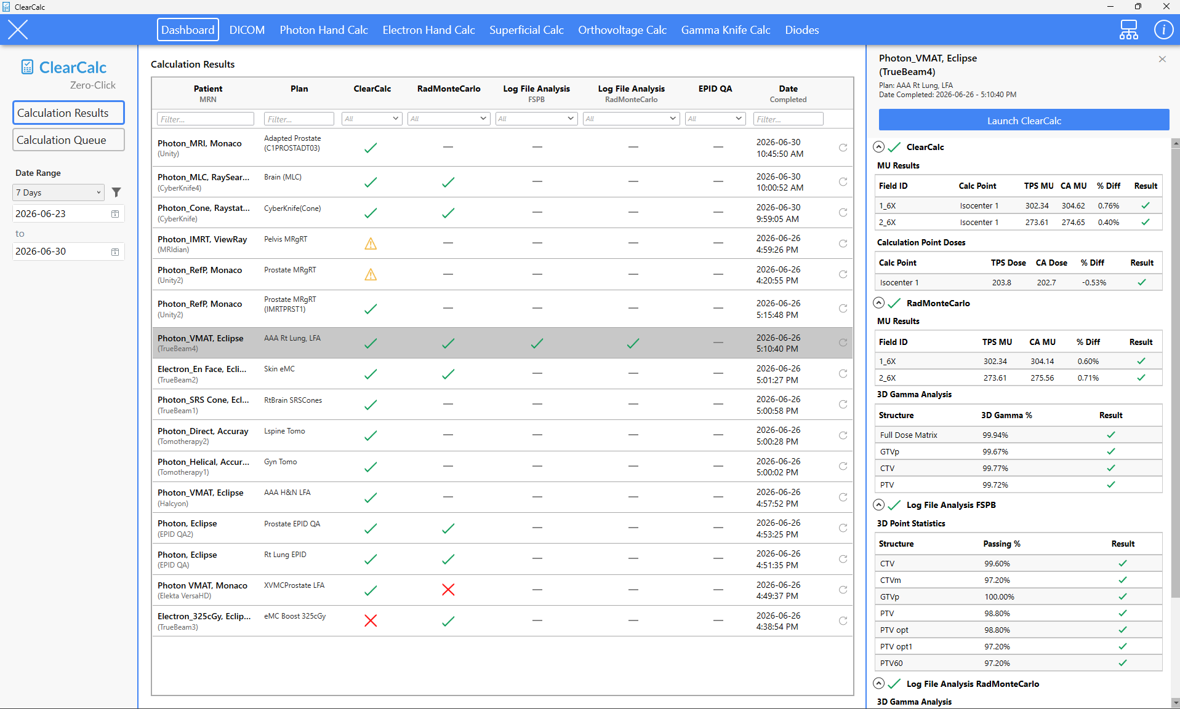Open the Photon Hand Calc tab
Image resolution: width=1180 pixels, height=709 pixels.
point(324,30)
